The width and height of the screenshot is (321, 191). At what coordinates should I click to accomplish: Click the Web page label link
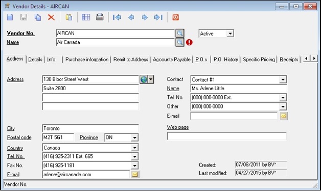(x=178, y=127)
